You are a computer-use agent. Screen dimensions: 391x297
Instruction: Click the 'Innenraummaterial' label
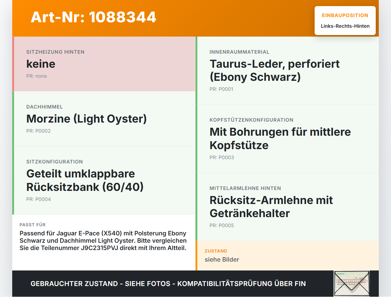(239, 52)
